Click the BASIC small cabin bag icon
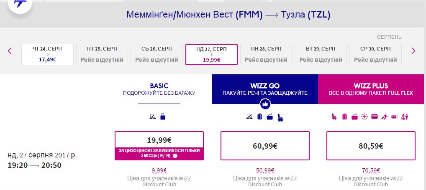 tap(163, 117)
